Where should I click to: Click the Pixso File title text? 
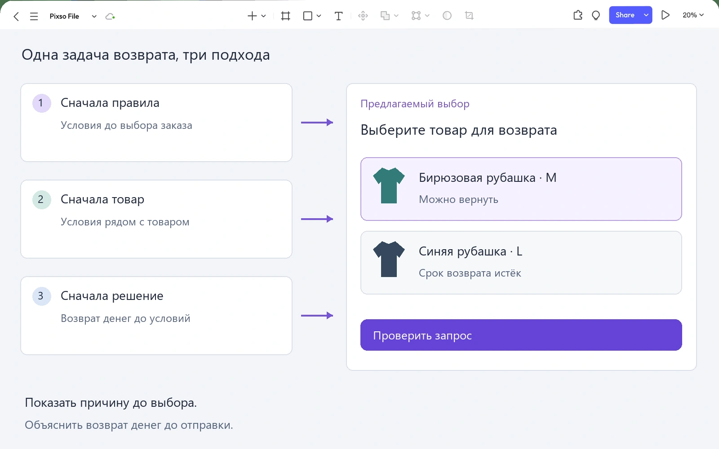(64, 16)
